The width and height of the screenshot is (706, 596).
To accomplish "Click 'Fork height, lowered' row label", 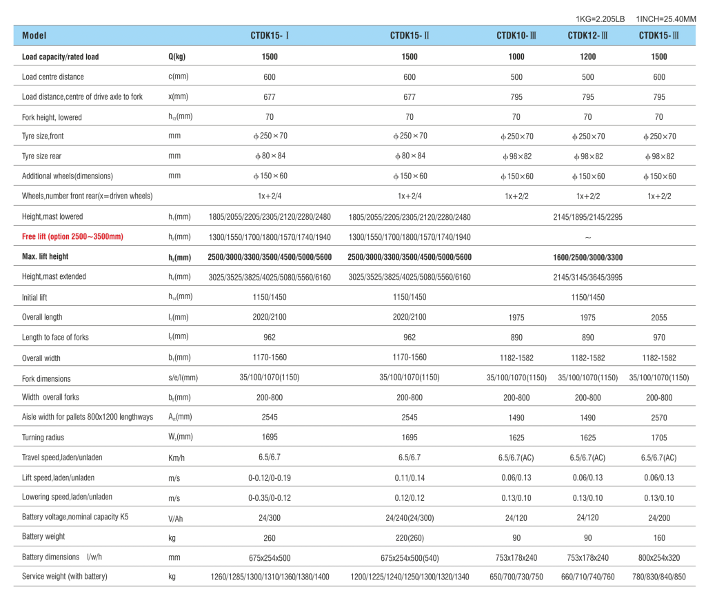I will (52, 117).
